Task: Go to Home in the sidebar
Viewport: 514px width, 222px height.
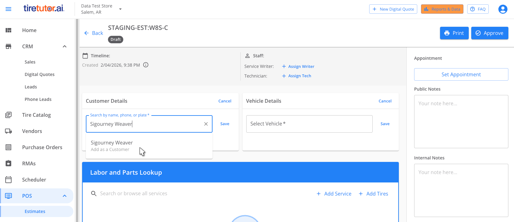Action: point(29,30)
